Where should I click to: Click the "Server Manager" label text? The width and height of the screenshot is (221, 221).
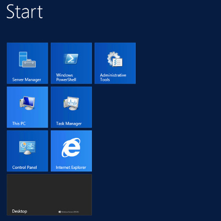27,80
